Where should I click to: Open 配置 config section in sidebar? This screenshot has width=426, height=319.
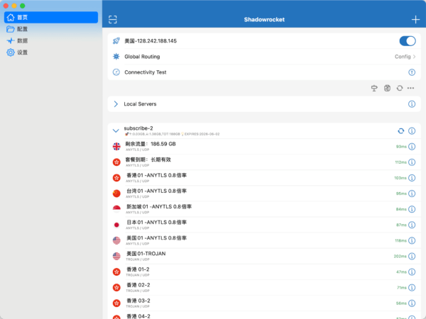coord(51,29)
